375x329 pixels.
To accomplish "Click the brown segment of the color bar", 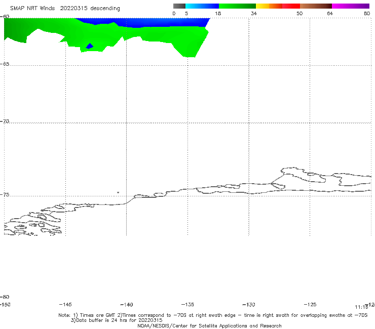I will click(316, 6).
